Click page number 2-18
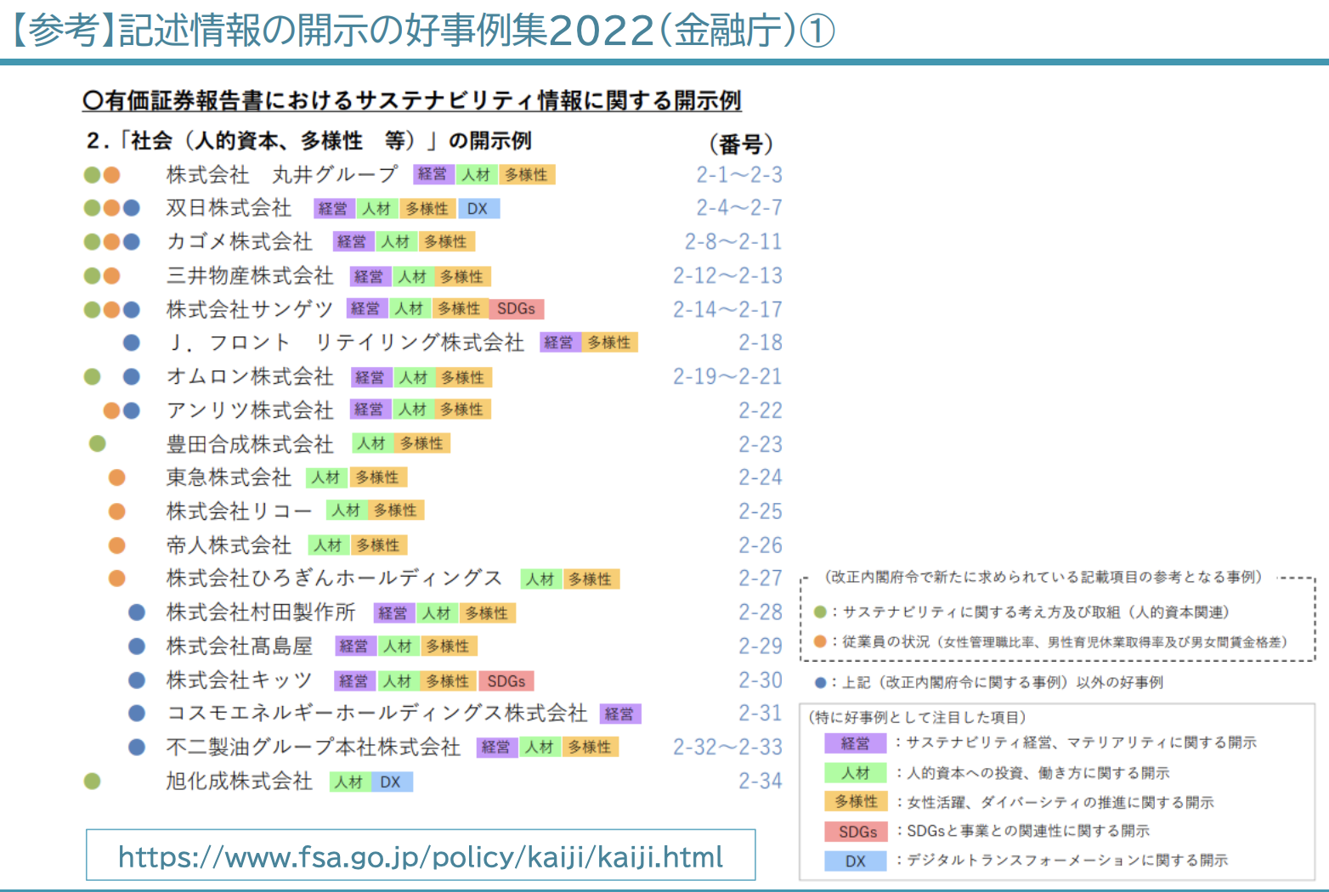This screenshot has width=1329, height=892. pos(760,342)
